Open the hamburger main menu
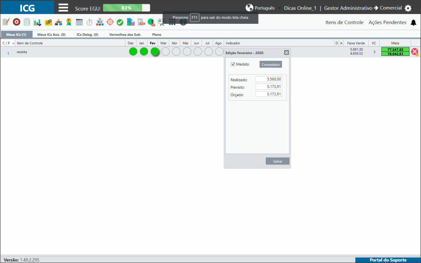 tap(63, 7)
